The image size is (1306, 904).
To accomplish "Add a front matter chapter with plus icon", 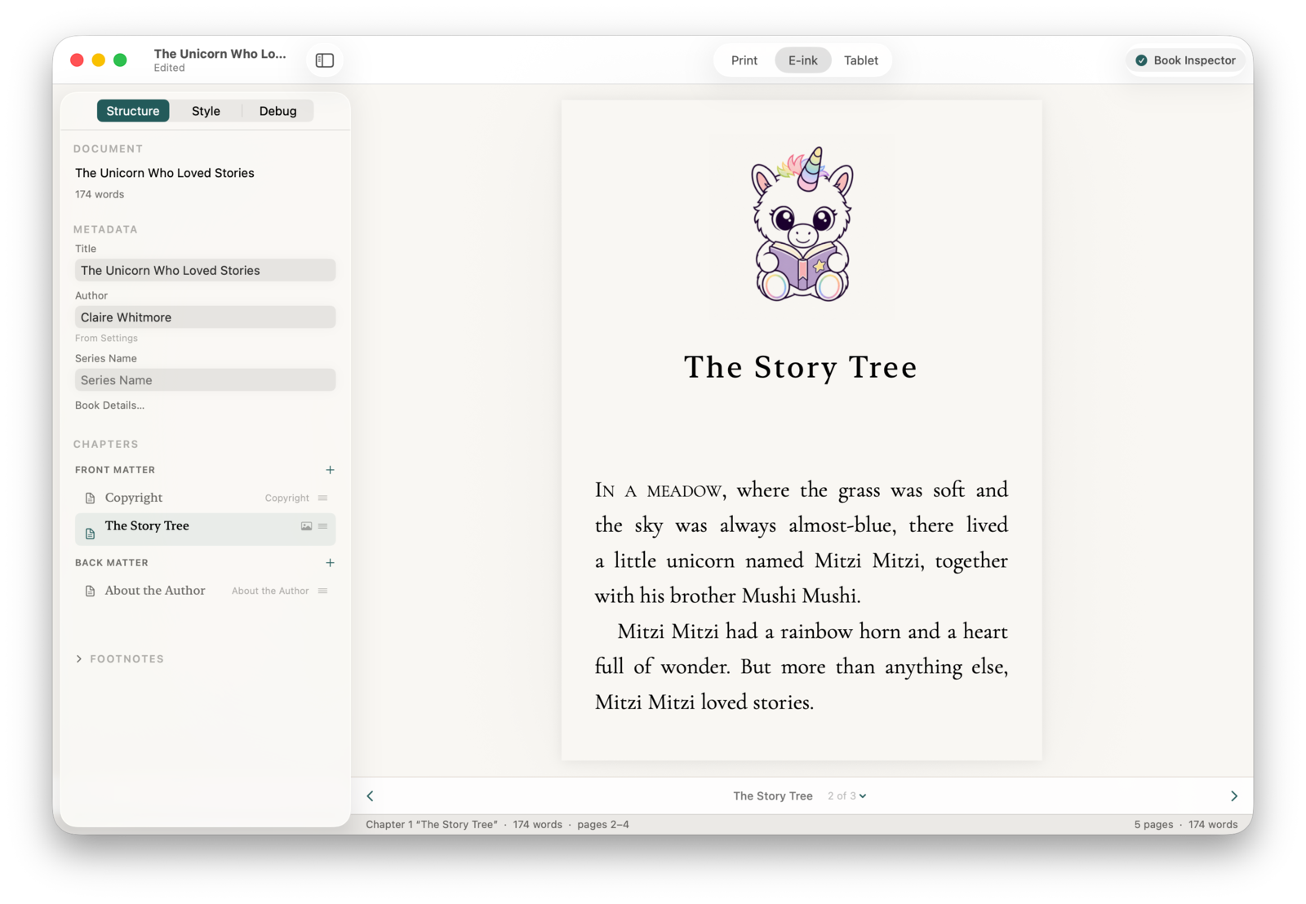I will (x=330, y=470).
